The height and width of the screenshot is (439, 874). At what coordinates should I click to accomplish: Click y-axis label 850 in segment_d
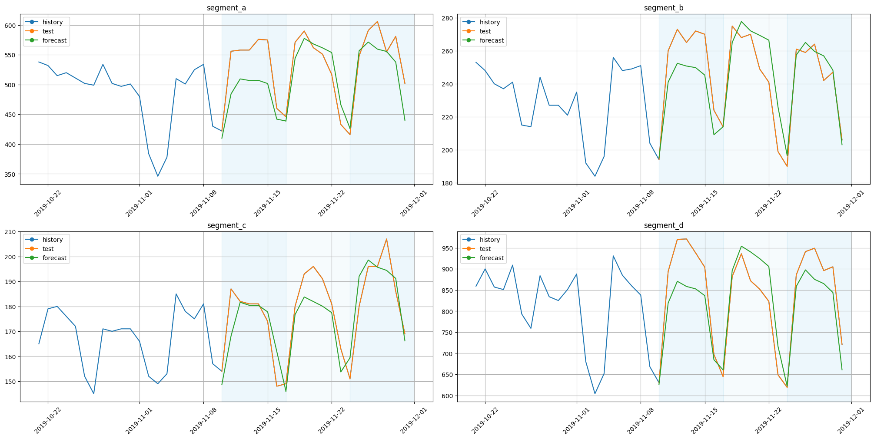(448, 290)
